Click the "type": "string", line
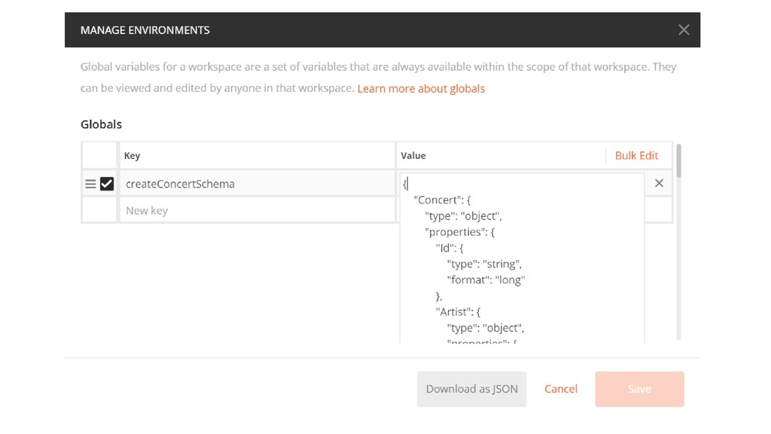Image resolution: width=771 pixels, height=434 pixels. [484, 264]
